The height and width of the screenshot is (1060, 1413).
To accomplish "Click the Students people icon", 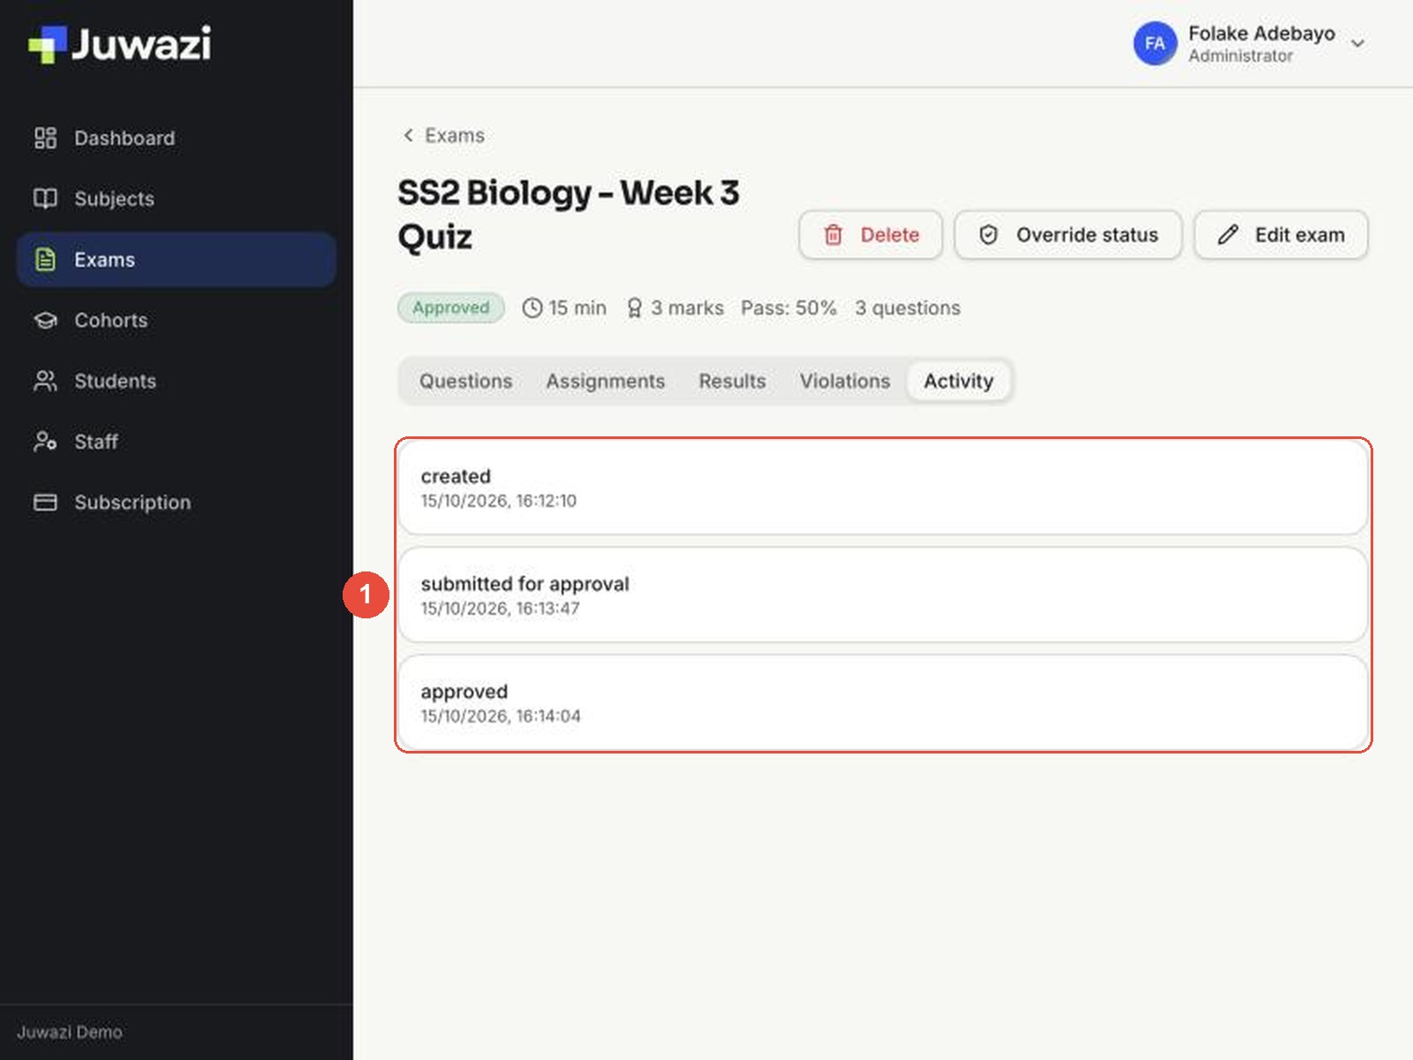I will click(x=45, y=381).
